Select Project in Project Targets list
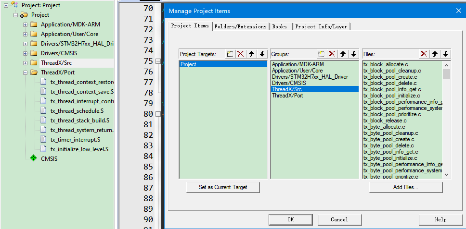 pyautogui.click(x=223, y=64)
